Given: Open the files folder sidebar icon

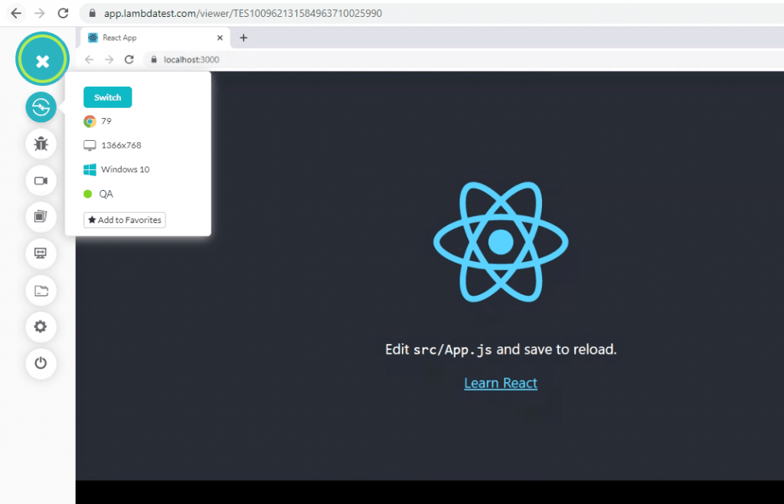Looking at the screenshot, I should tap(41, 290).
